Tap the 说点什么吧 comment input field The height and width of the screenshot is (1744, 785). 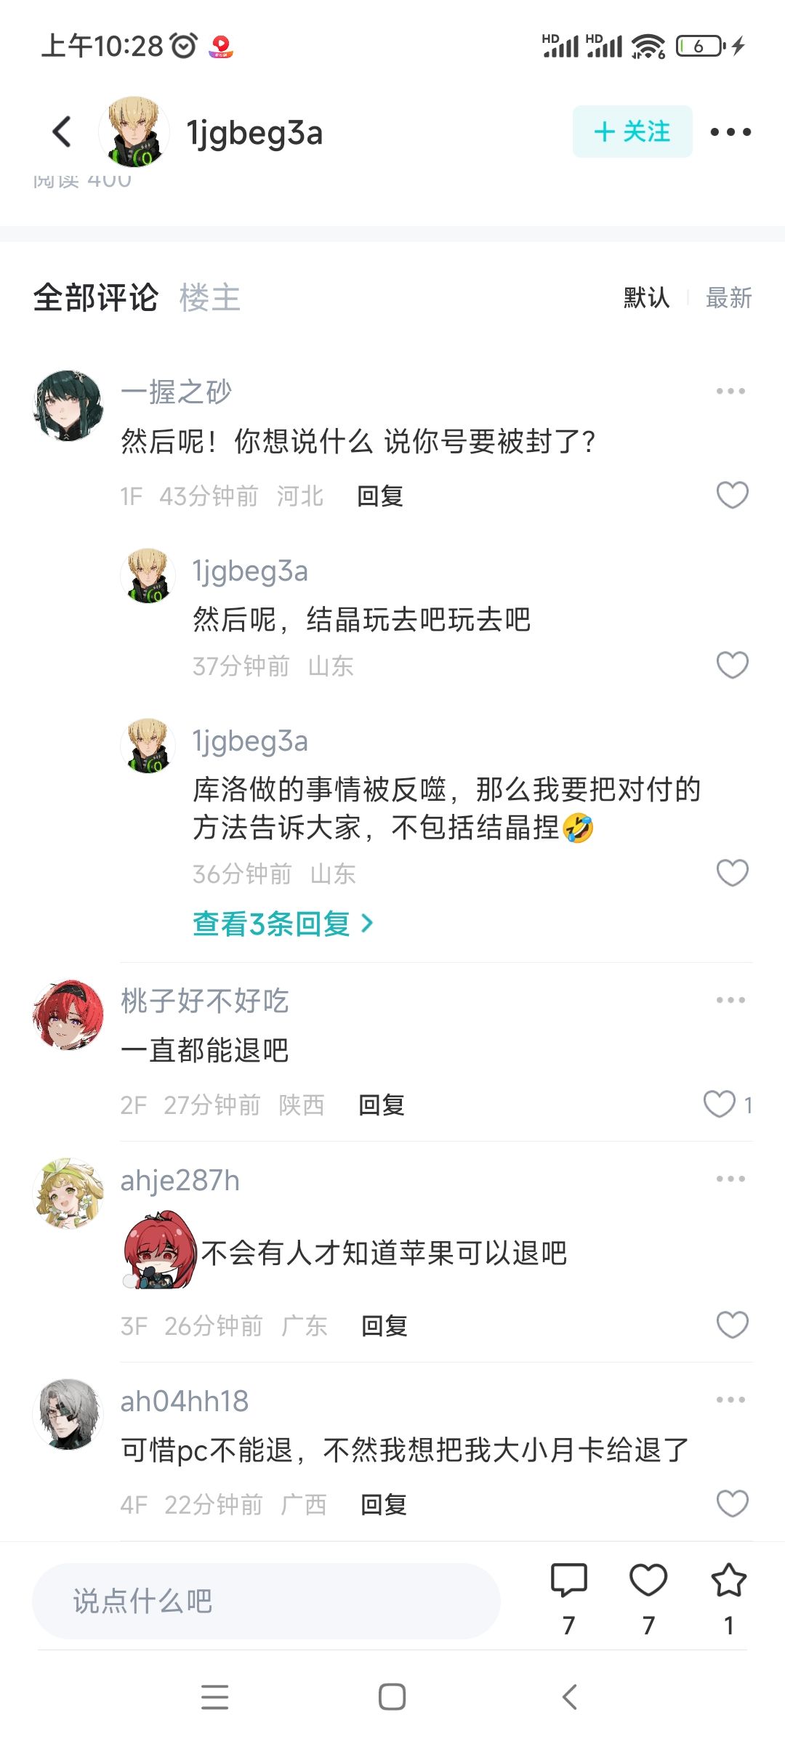(x=266, y=1601)
